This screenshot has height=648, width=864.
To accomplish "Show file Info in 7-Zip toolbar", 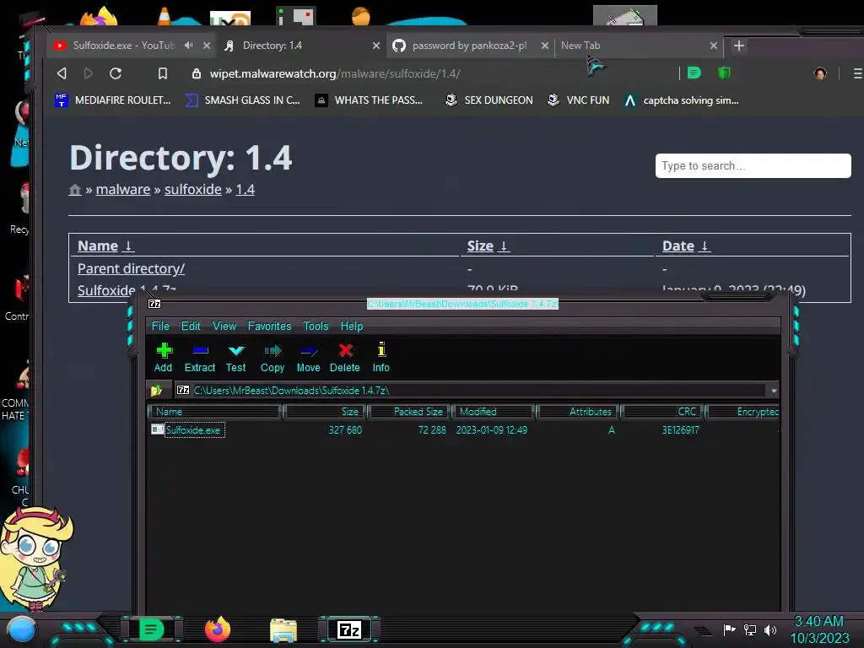I will (381, 357).
